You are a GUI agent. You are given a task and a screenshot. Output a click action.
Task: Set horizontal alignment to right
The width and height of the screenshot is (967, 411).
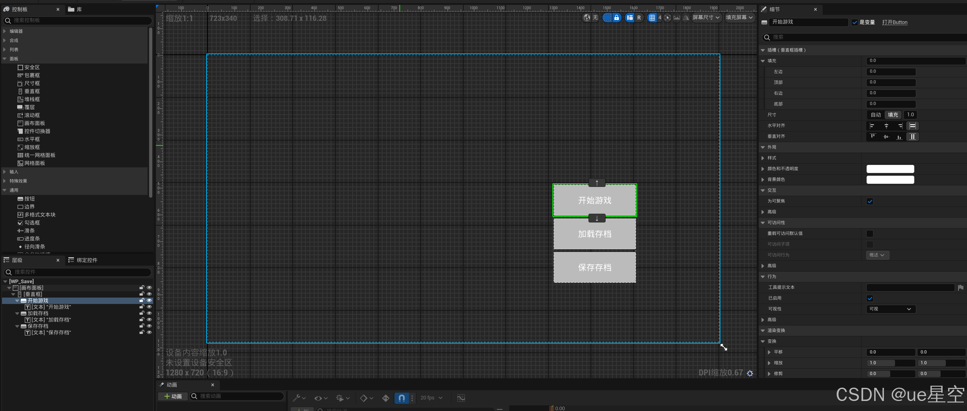(x=900, y=126)
